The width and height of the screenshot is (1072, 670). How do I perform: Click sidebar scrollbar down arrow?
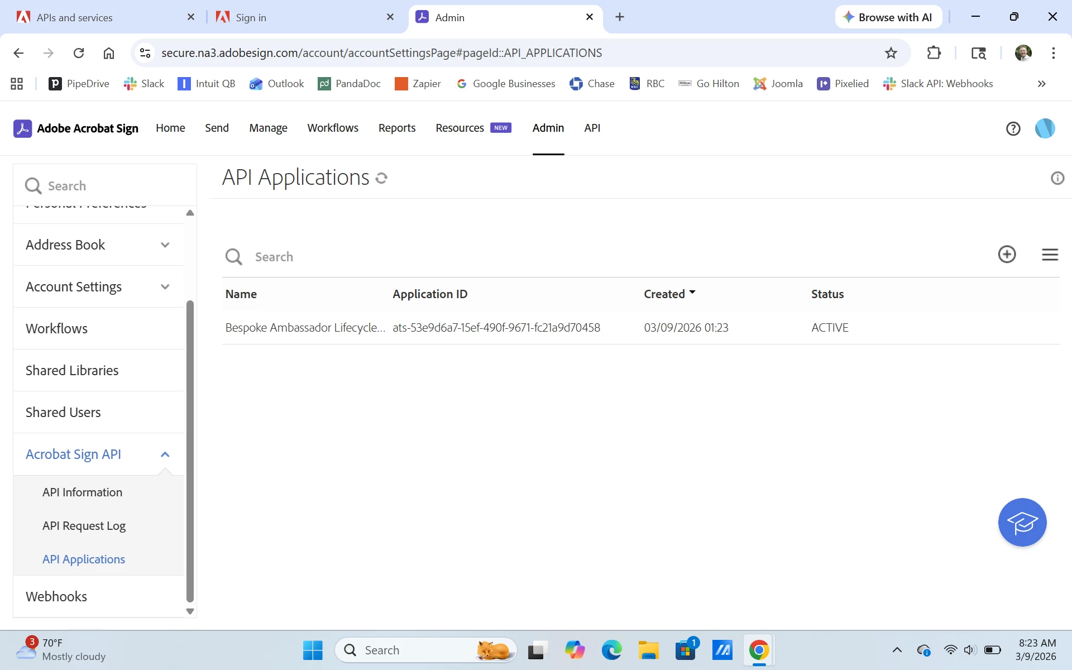(190, 611)
